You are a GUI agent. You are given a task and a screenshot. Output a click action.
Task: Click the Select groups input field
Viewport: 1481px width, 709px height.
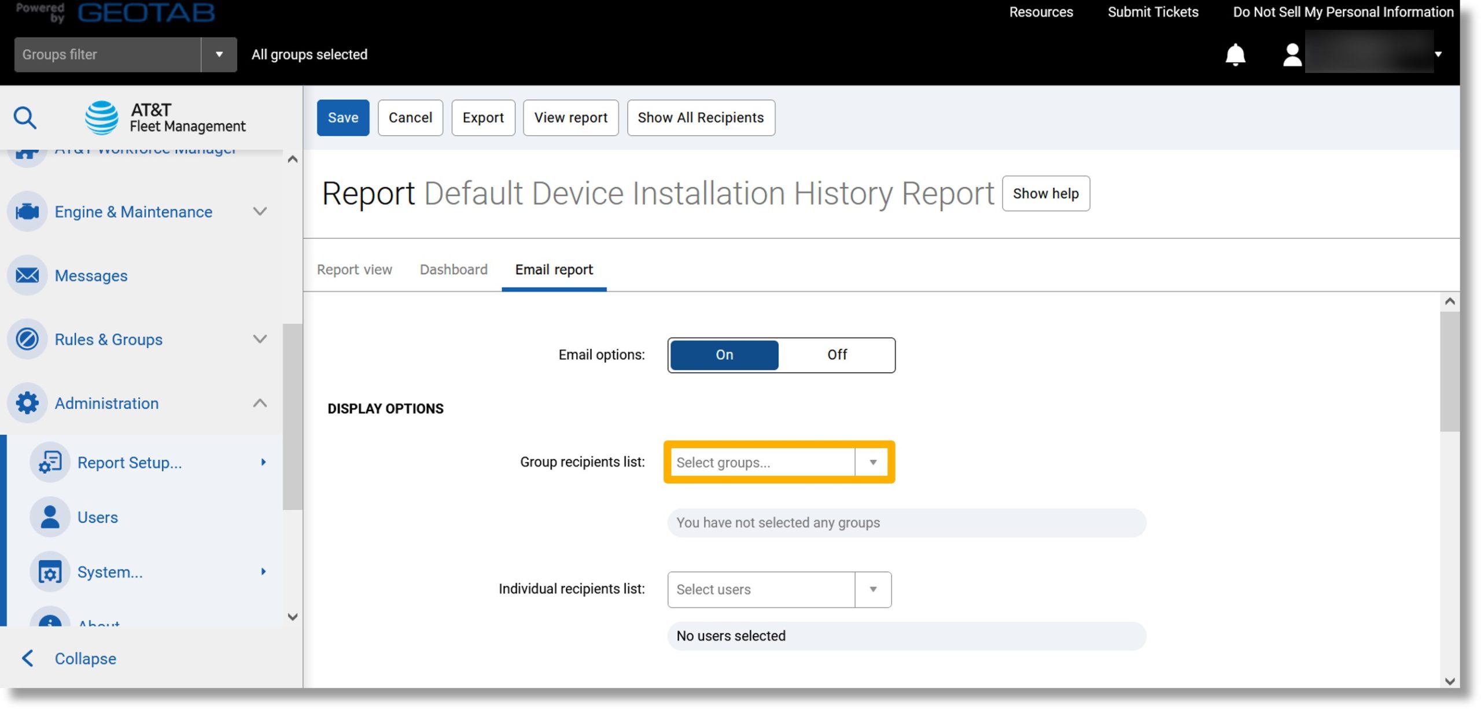coord(762,462)
